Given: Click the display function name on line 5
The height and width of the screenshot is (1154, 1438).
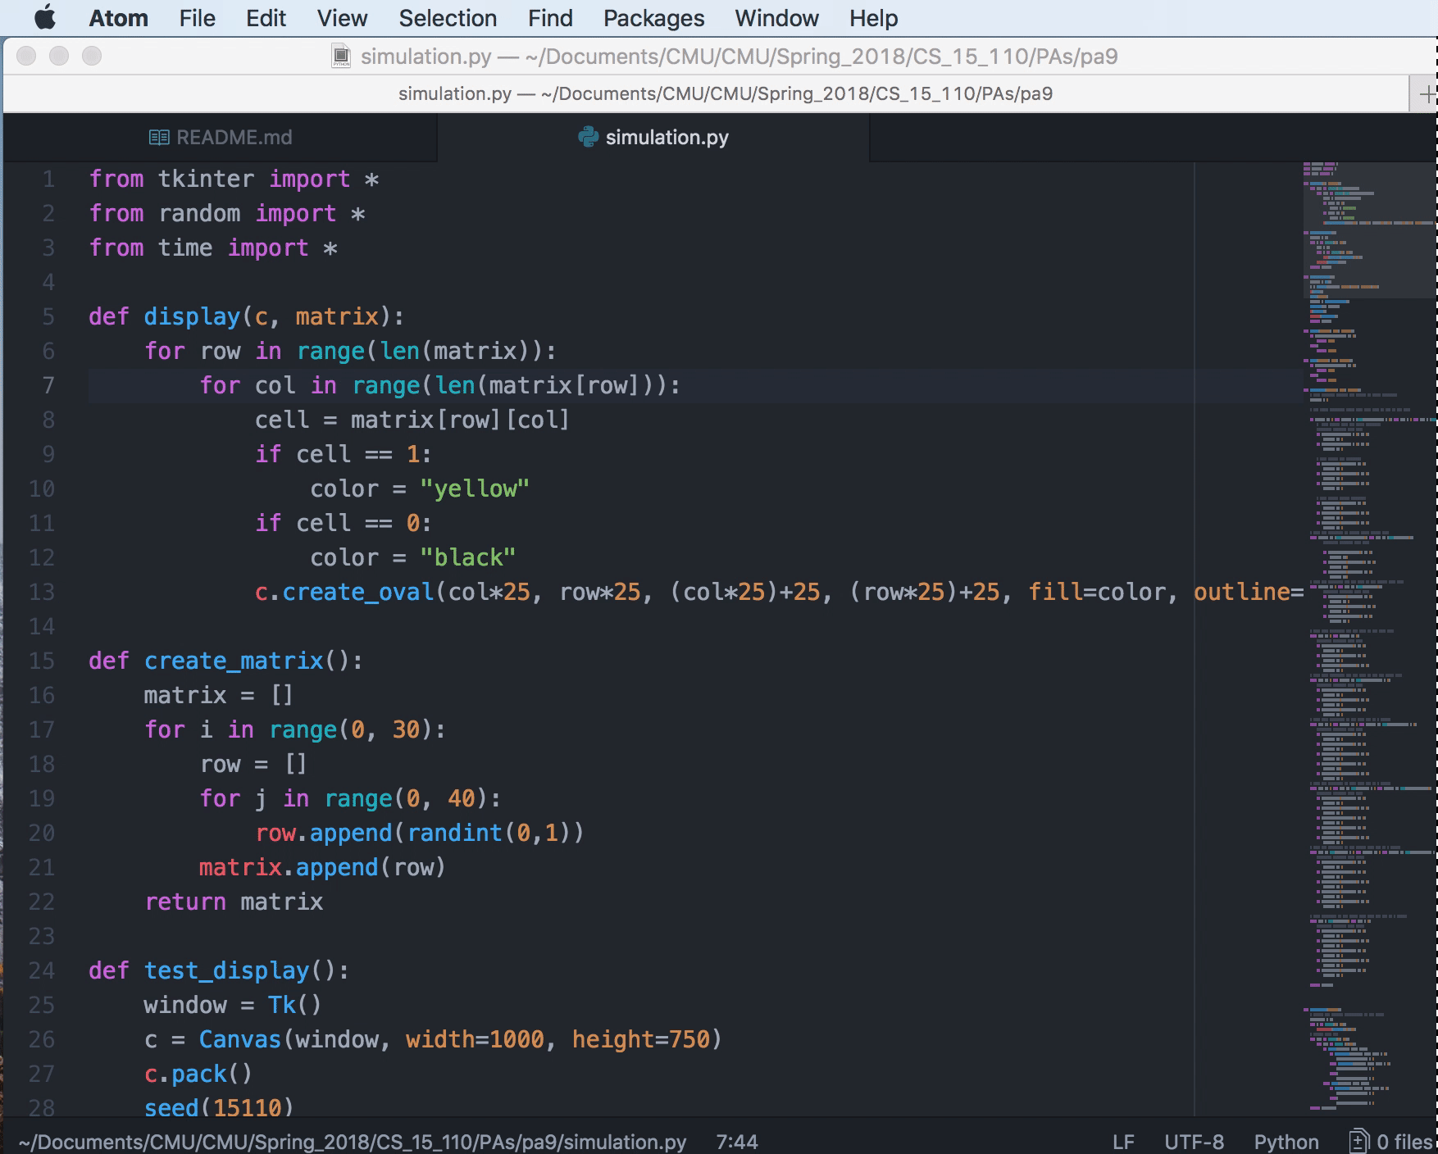Looking at the screenshot, I should pos(193,316).
